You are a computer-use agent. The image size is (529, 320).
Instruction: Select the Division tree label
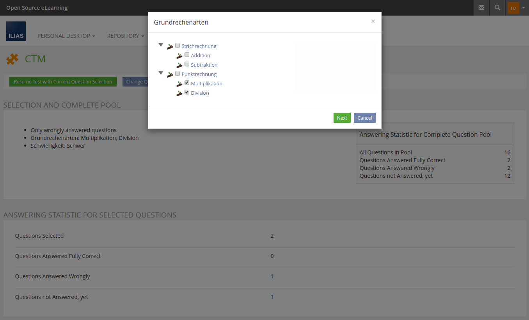pos(200,93)
